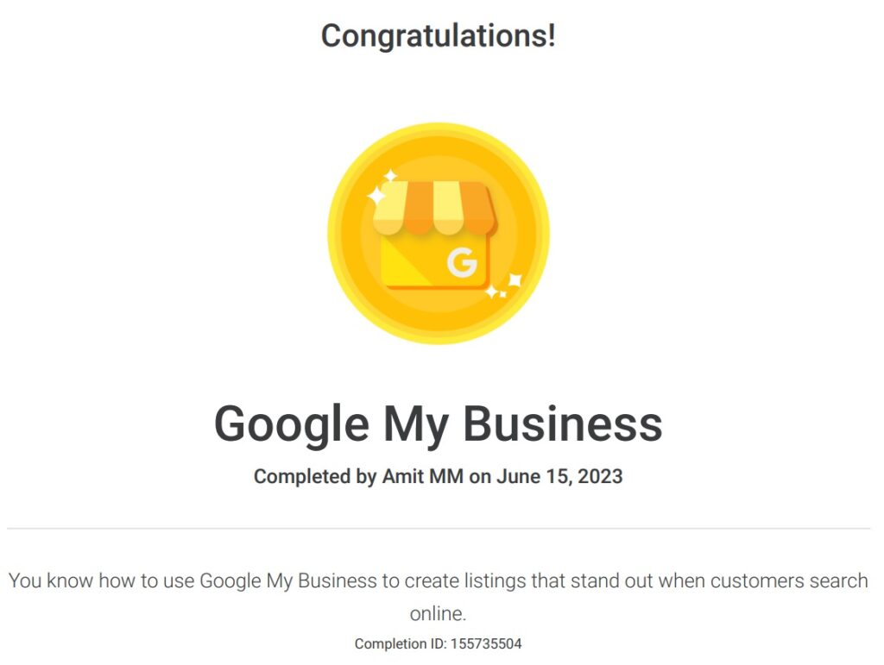This screenshot has width=884, height=665.
Task: Click the word "Business" in the large title
Action: pyautogui.click(x=563, y=424)
